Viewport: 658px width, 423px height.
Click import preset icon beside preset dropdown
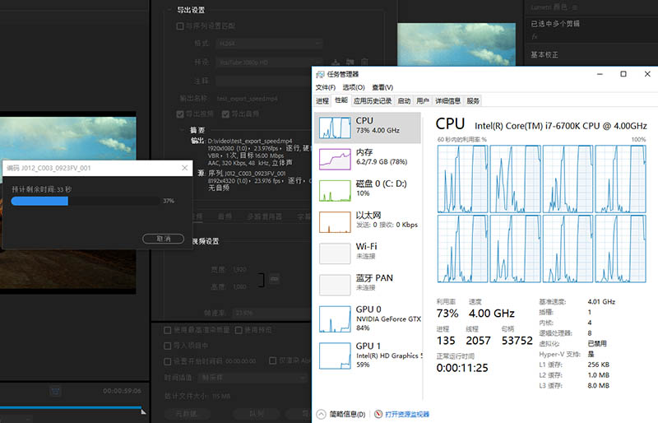(350, 63)
